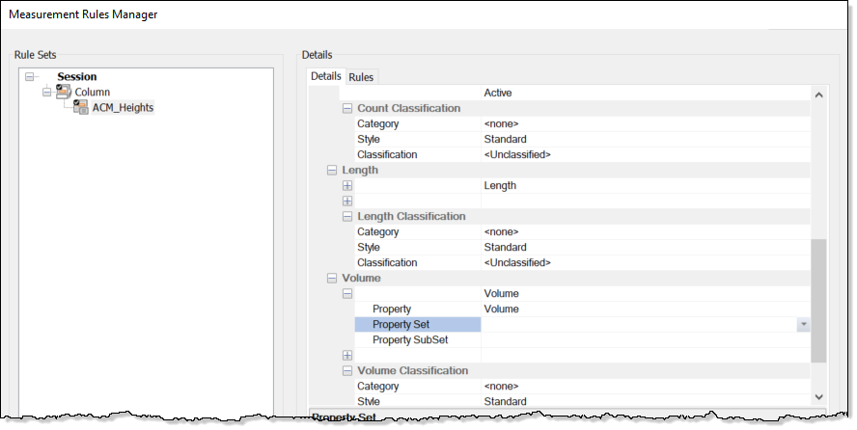The width and height of the screenshot is (857, 430).
Task: Click the ACM_Heights rule set icon
Action: click(x=81, y=107)
